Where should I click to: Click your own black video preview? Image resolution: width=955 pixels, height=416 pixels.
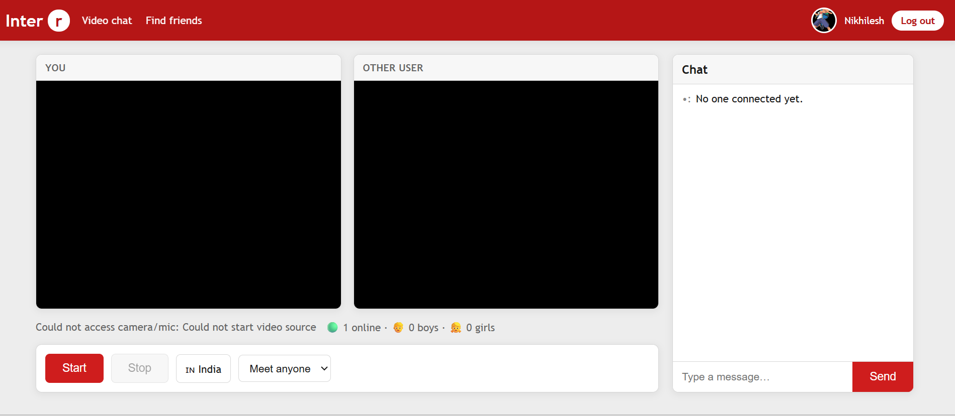[x=189, y=195]
